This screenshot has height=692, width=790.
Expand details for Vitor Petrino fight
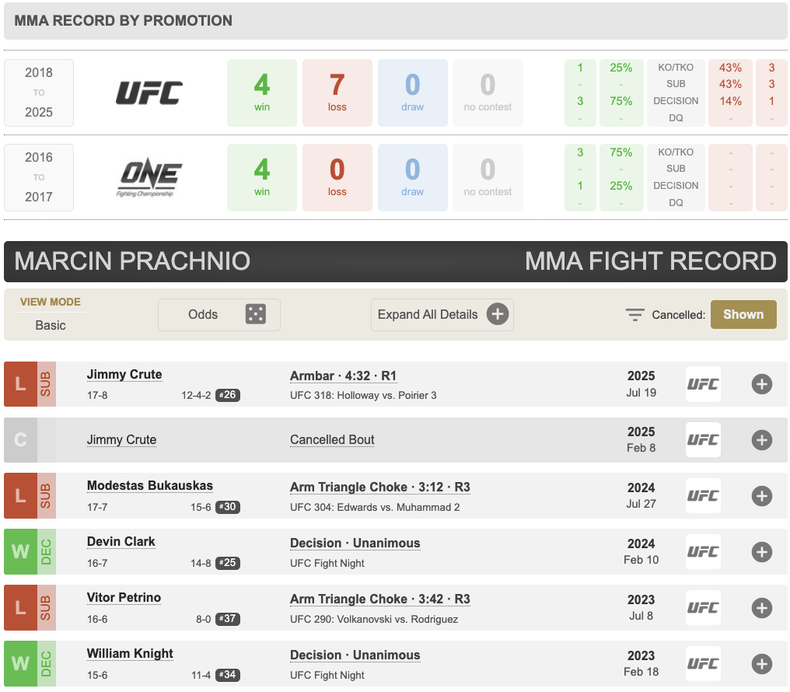tap(761, 608)
